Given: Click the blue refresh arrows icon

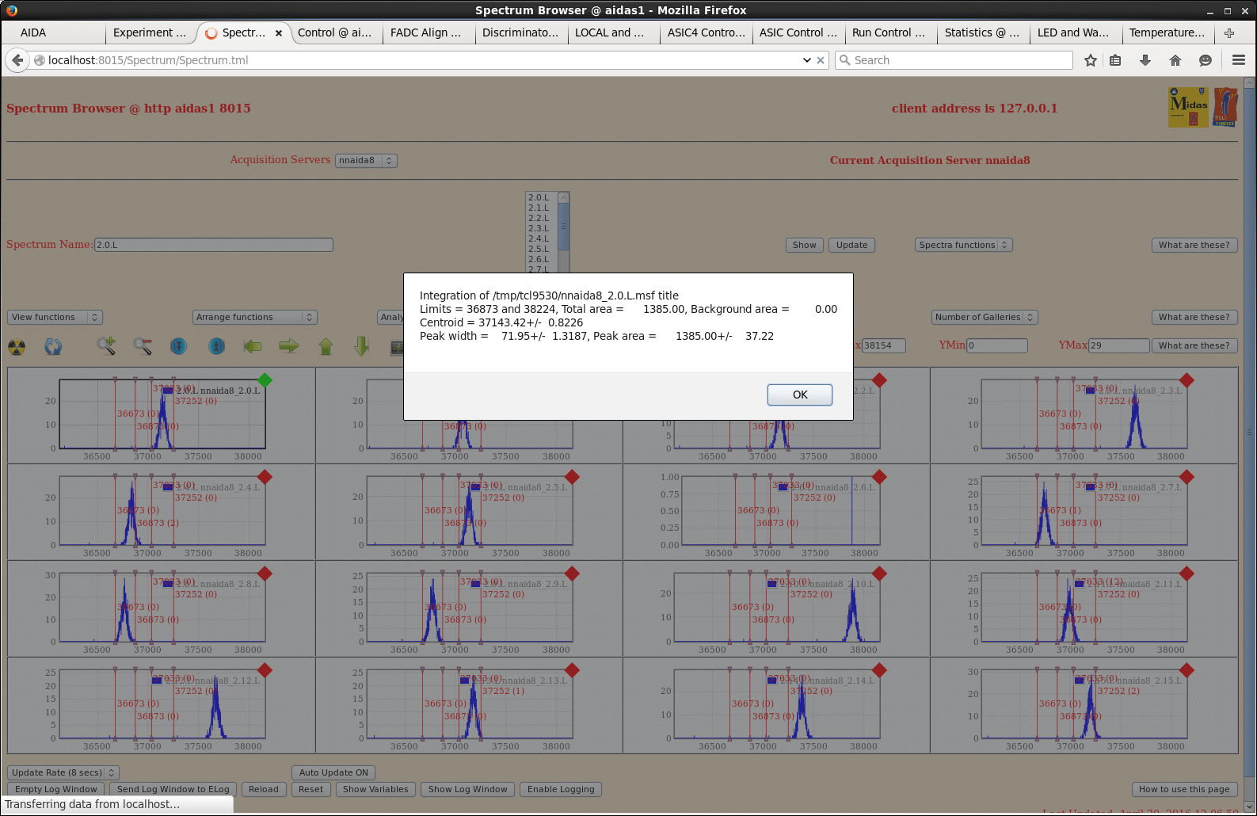Looking at the screenshot, I should pyautogui.click(x=53, y=346).
